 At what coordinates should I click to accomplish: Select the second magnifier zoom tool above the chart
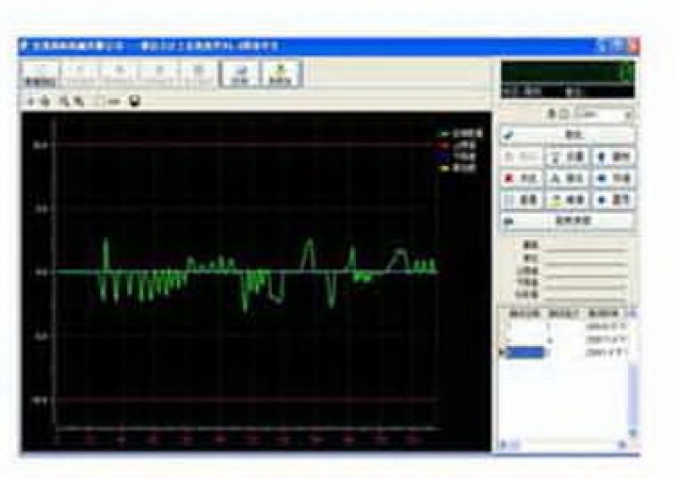(79, 102)
